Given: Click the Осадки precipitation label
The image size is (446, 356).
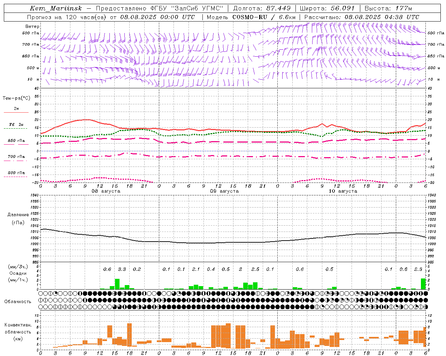Looking at the screenshot, I should (x=18, y=273).
